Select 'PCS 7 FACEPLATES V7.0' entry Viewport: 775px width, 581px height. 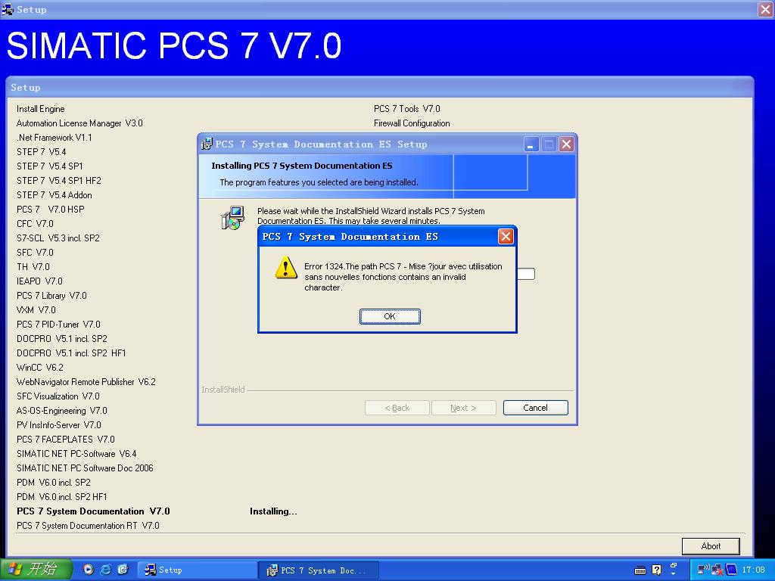(66, 440)
